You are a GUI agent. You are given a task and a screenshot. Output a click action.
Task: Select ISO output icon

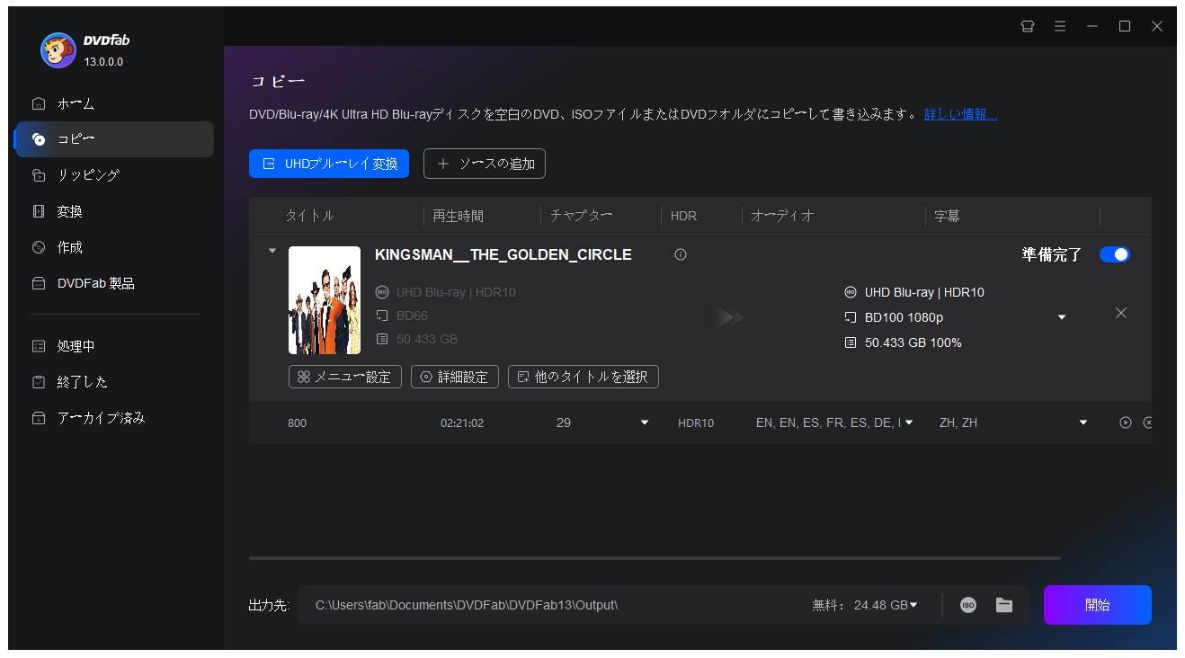pyautogui.click(x=968, y=605)
